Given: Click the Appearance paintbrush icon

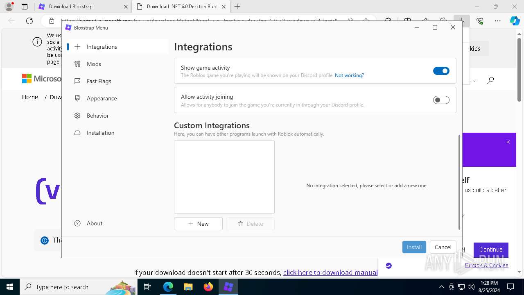Looking at the screenshot, I should [77, 98].
